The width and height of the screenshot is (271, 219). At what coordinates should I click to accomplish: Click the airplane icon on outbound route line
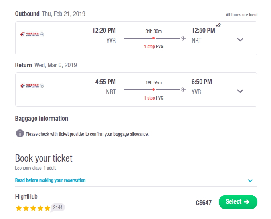click(x=184, y=38)
